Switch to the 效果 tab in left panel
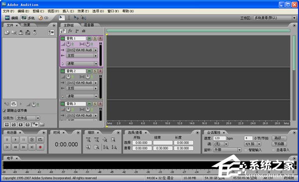 pos(27,25)
